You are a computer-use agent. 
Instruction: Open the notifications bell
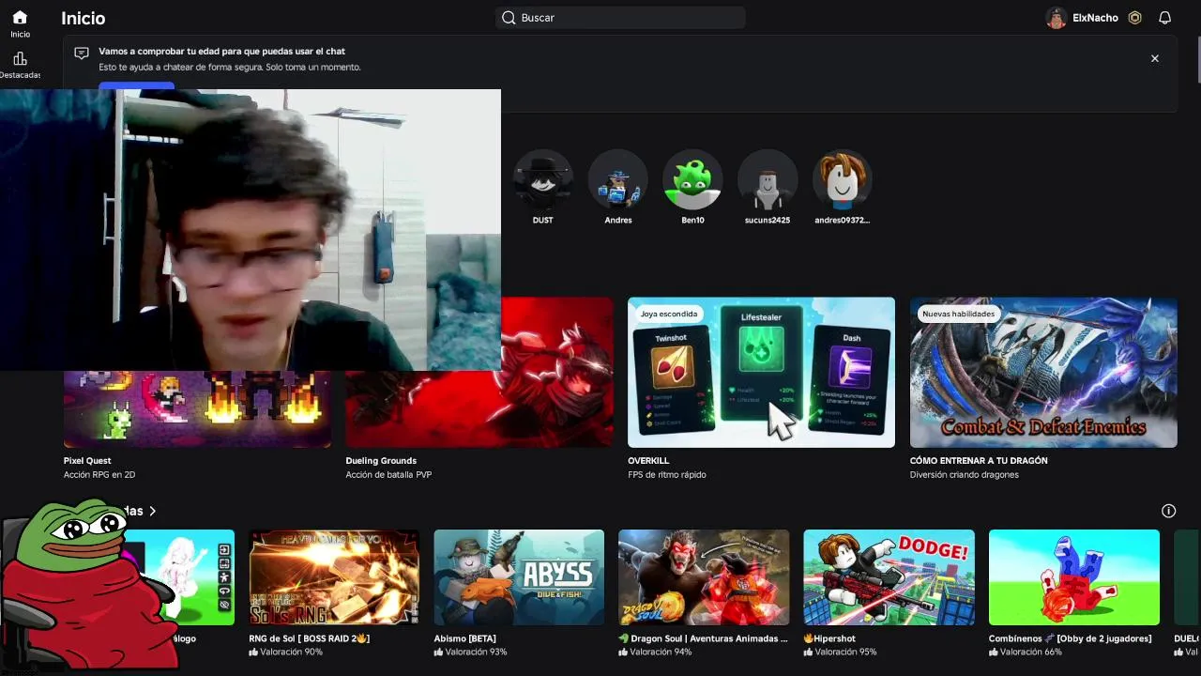pyautogui.click(x=1164, y=18)
